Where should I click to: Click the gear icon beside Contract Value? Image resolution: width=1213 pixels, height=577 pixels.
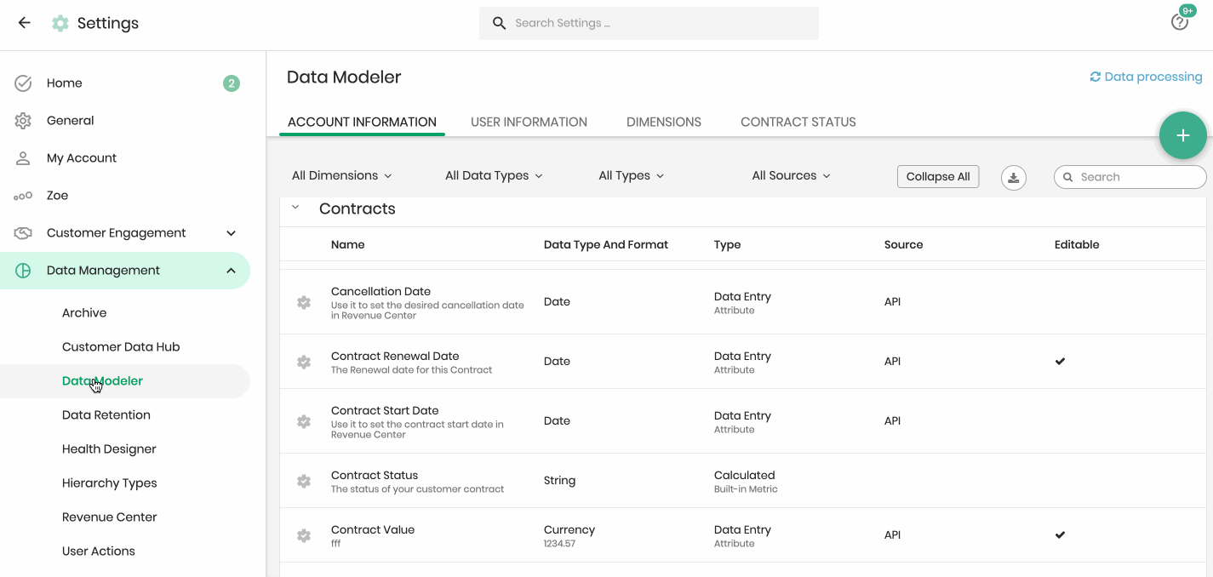click(304, 535)
